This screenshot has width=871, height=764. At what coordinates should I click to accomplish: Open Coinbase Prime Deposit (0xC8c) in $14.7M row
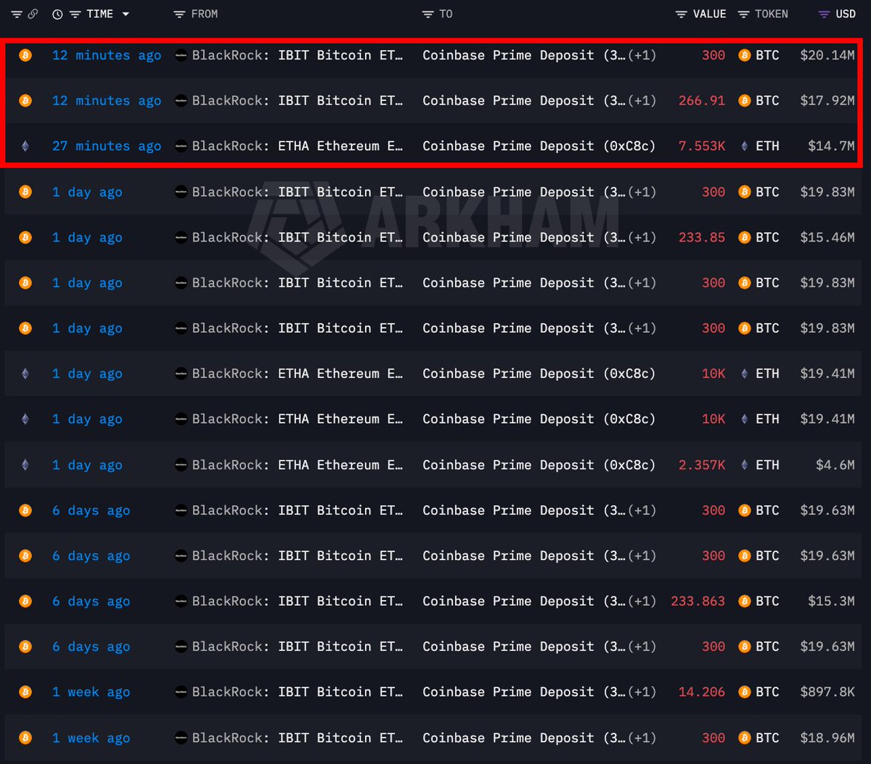(x=539, y=146)
